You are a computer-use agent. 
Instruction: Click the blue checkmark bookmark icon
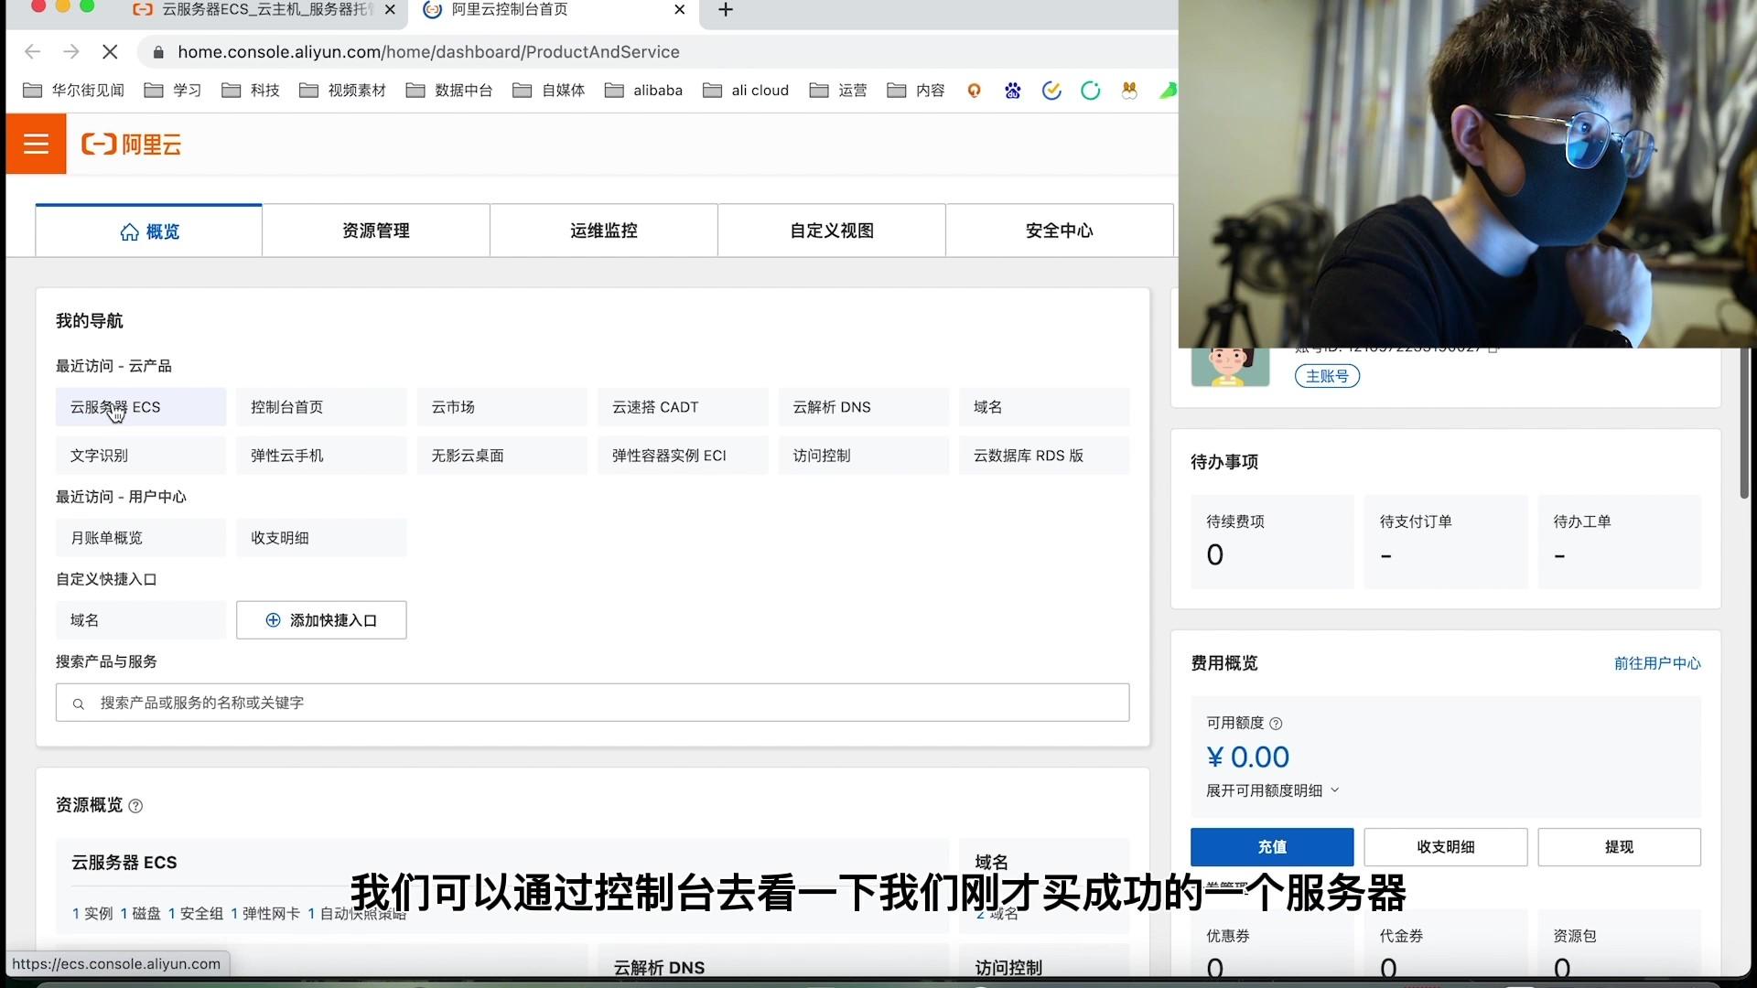[1051, 91]
